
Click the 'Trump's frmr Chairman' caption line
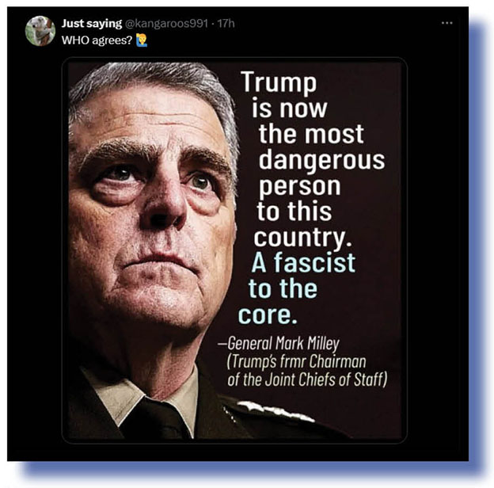coord(296,361)
